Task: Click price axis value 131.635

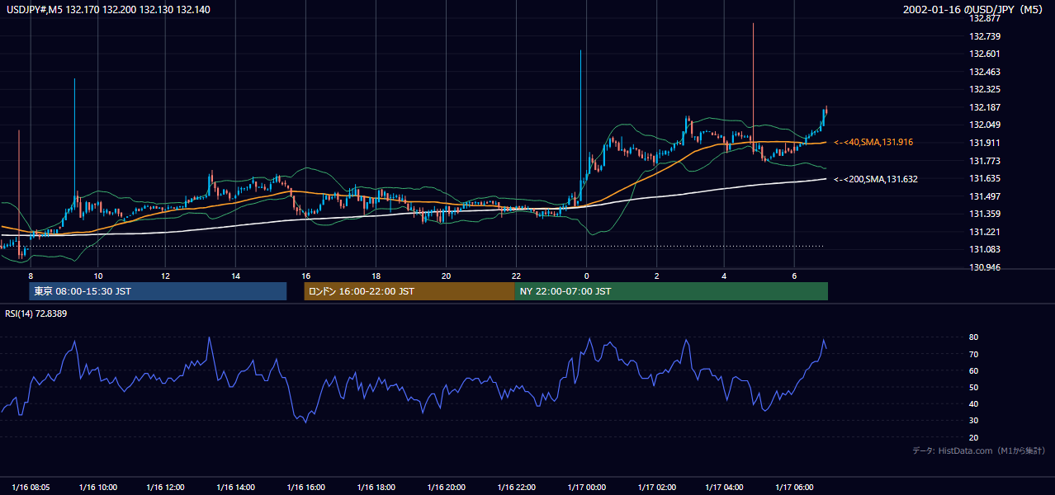Action: (x=985, y=178)
